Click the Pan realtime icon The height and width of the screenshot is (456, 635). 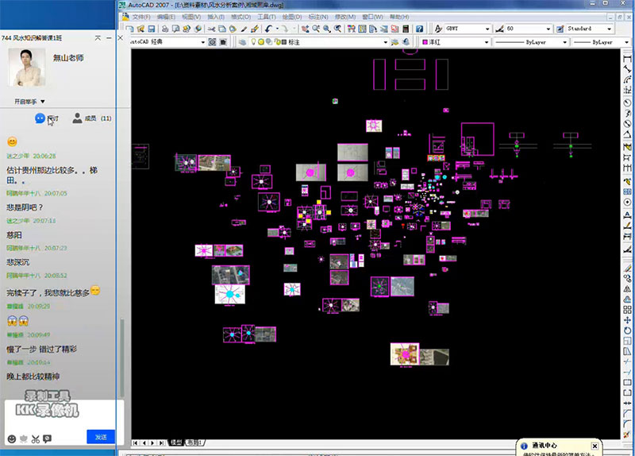point(305,29)
